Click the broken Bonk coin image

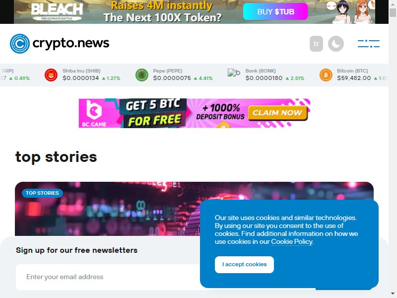tap(234, 73)
